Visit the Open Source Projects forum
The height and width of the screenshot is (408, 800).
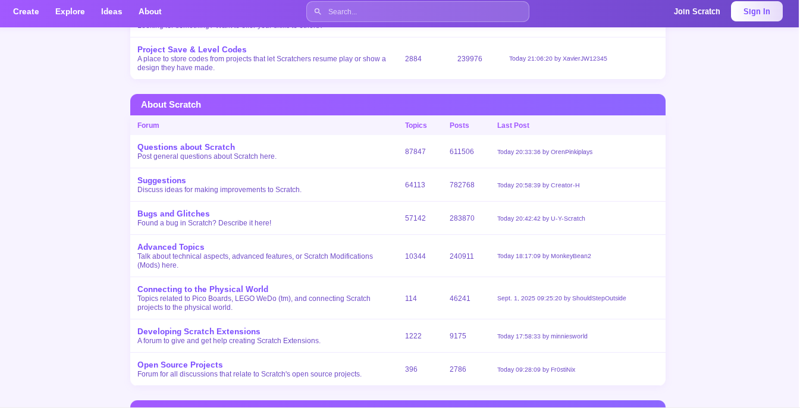click(180, 365)
